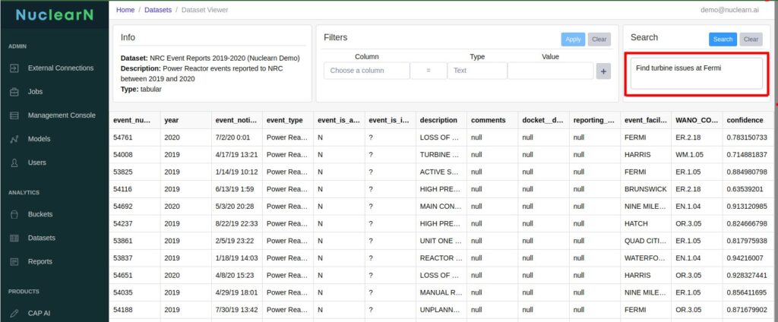Viewport: 778px width, 322px height.
Task: Sort by event_type column header
Action: pyautogui.click(x=288, y=120)
